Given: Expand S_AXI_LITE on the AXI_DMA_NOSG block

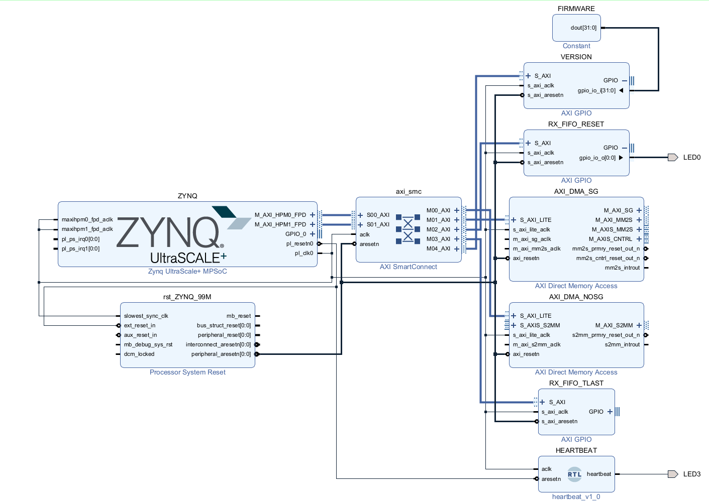Looking at the screenshot, I should tap(514, 316).
